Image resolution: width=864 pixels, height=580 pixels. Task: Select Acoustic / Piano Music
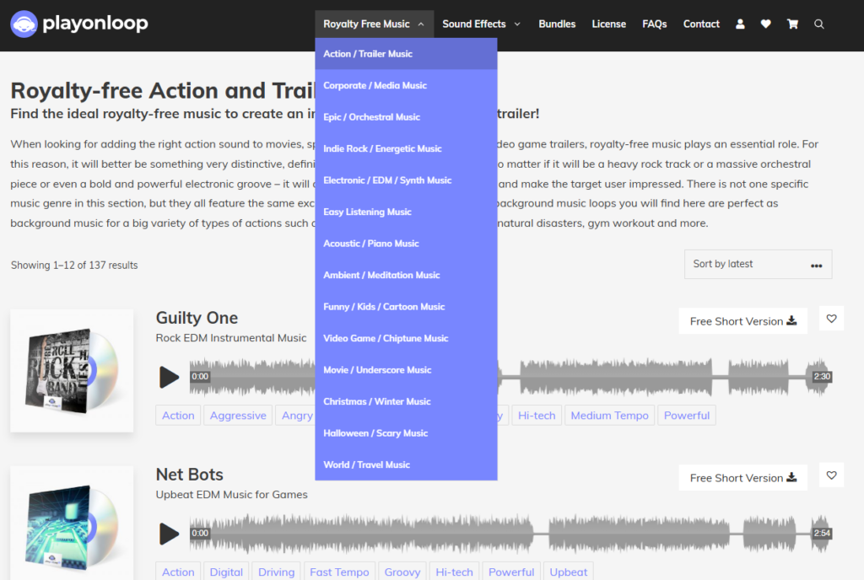click(x=406, y=244)
